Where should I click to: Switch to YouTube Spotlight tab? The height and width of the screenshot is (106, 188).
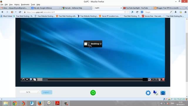tap(138, 8)
